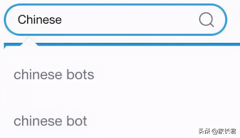Click the "@家长君" author handle
240x138 pixels.
click(x=224, y=131)
